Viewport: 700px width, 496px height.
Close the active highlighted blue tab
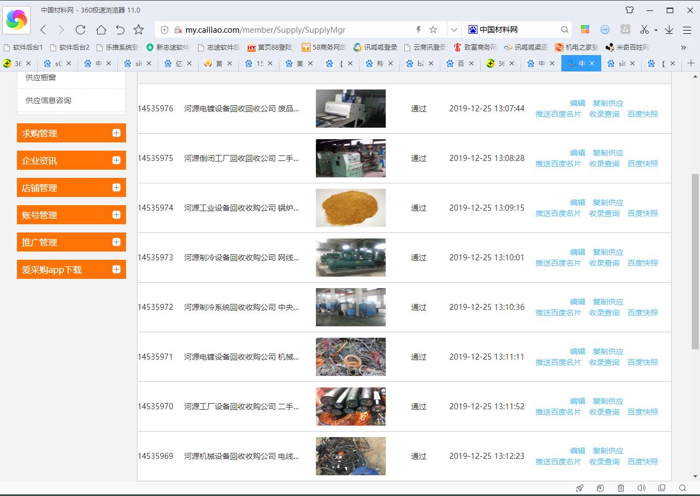tap(593, 64)
